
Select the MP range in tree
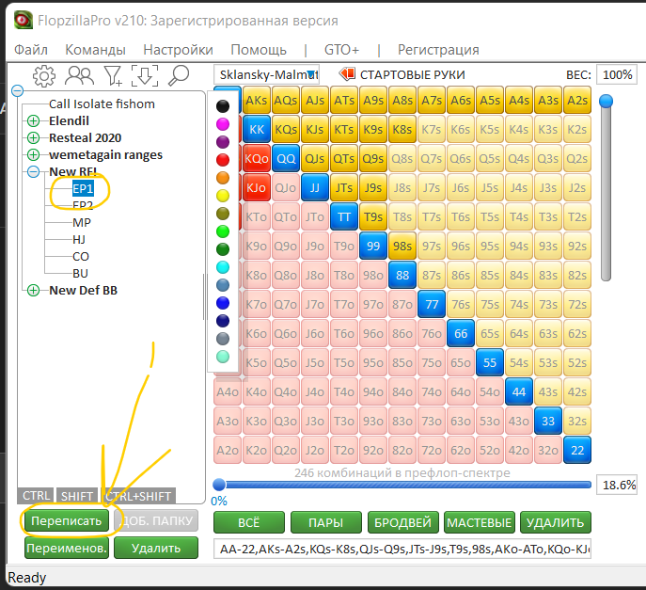[81, 223]
